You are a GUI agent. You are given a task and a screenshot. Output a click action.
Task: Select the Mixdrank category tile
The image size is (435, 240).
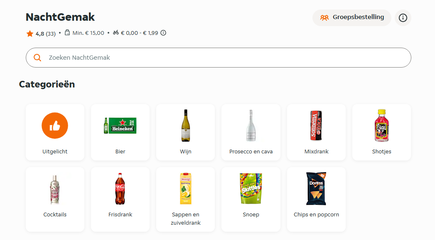tap(316, 132)
